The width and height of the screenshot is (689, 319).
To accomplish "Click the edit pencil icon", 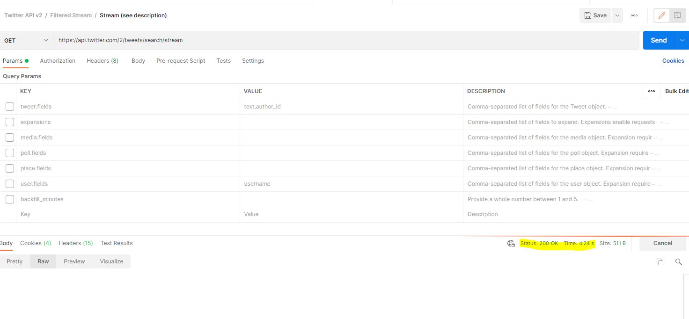I will [661, 15].
